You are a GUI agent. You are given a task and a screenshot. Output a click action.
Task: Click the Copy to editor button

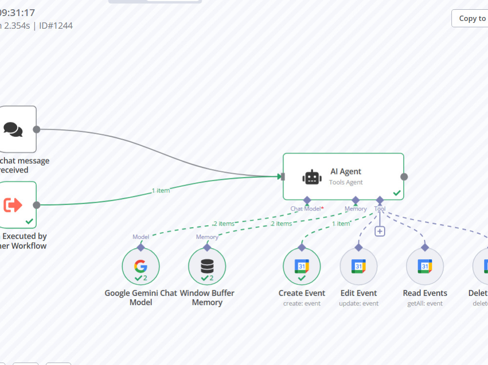470,19
